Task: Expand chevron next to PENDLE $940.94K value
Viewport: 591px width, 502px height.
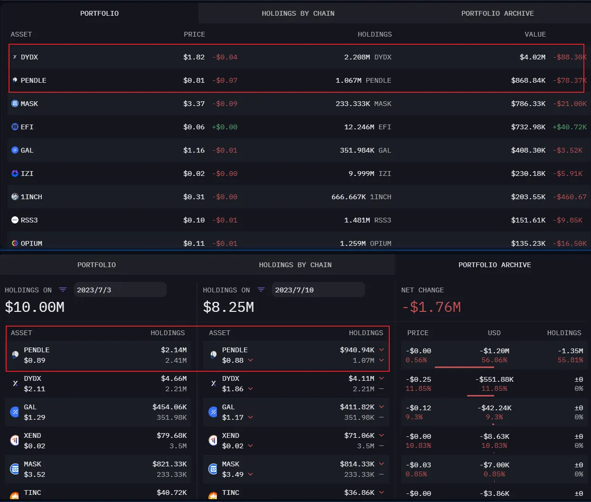Action: pyautogui.click(x=381, y=350)
